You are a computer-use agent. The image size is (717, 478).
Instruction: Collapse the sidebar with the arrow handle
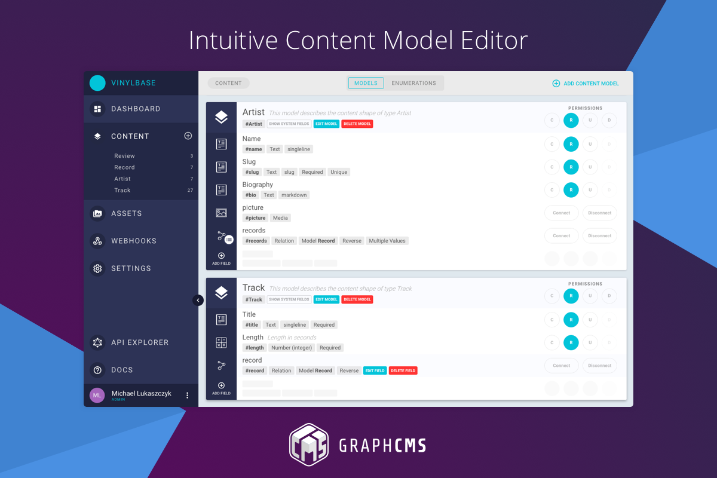pyautogui.click(x=198, y=301)
